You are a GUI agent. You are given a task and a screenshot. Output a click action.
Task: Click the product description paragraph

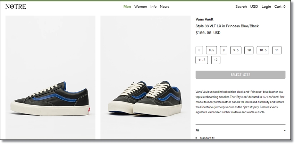coord(240,102)
